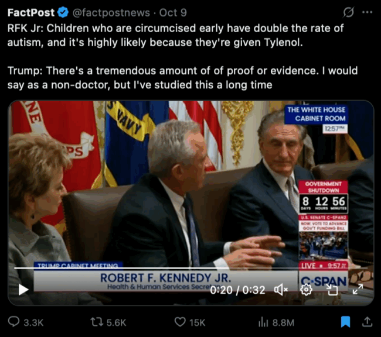
Task: Unmute the video sound
Action: pyautogui.click(x=281, y=289)
